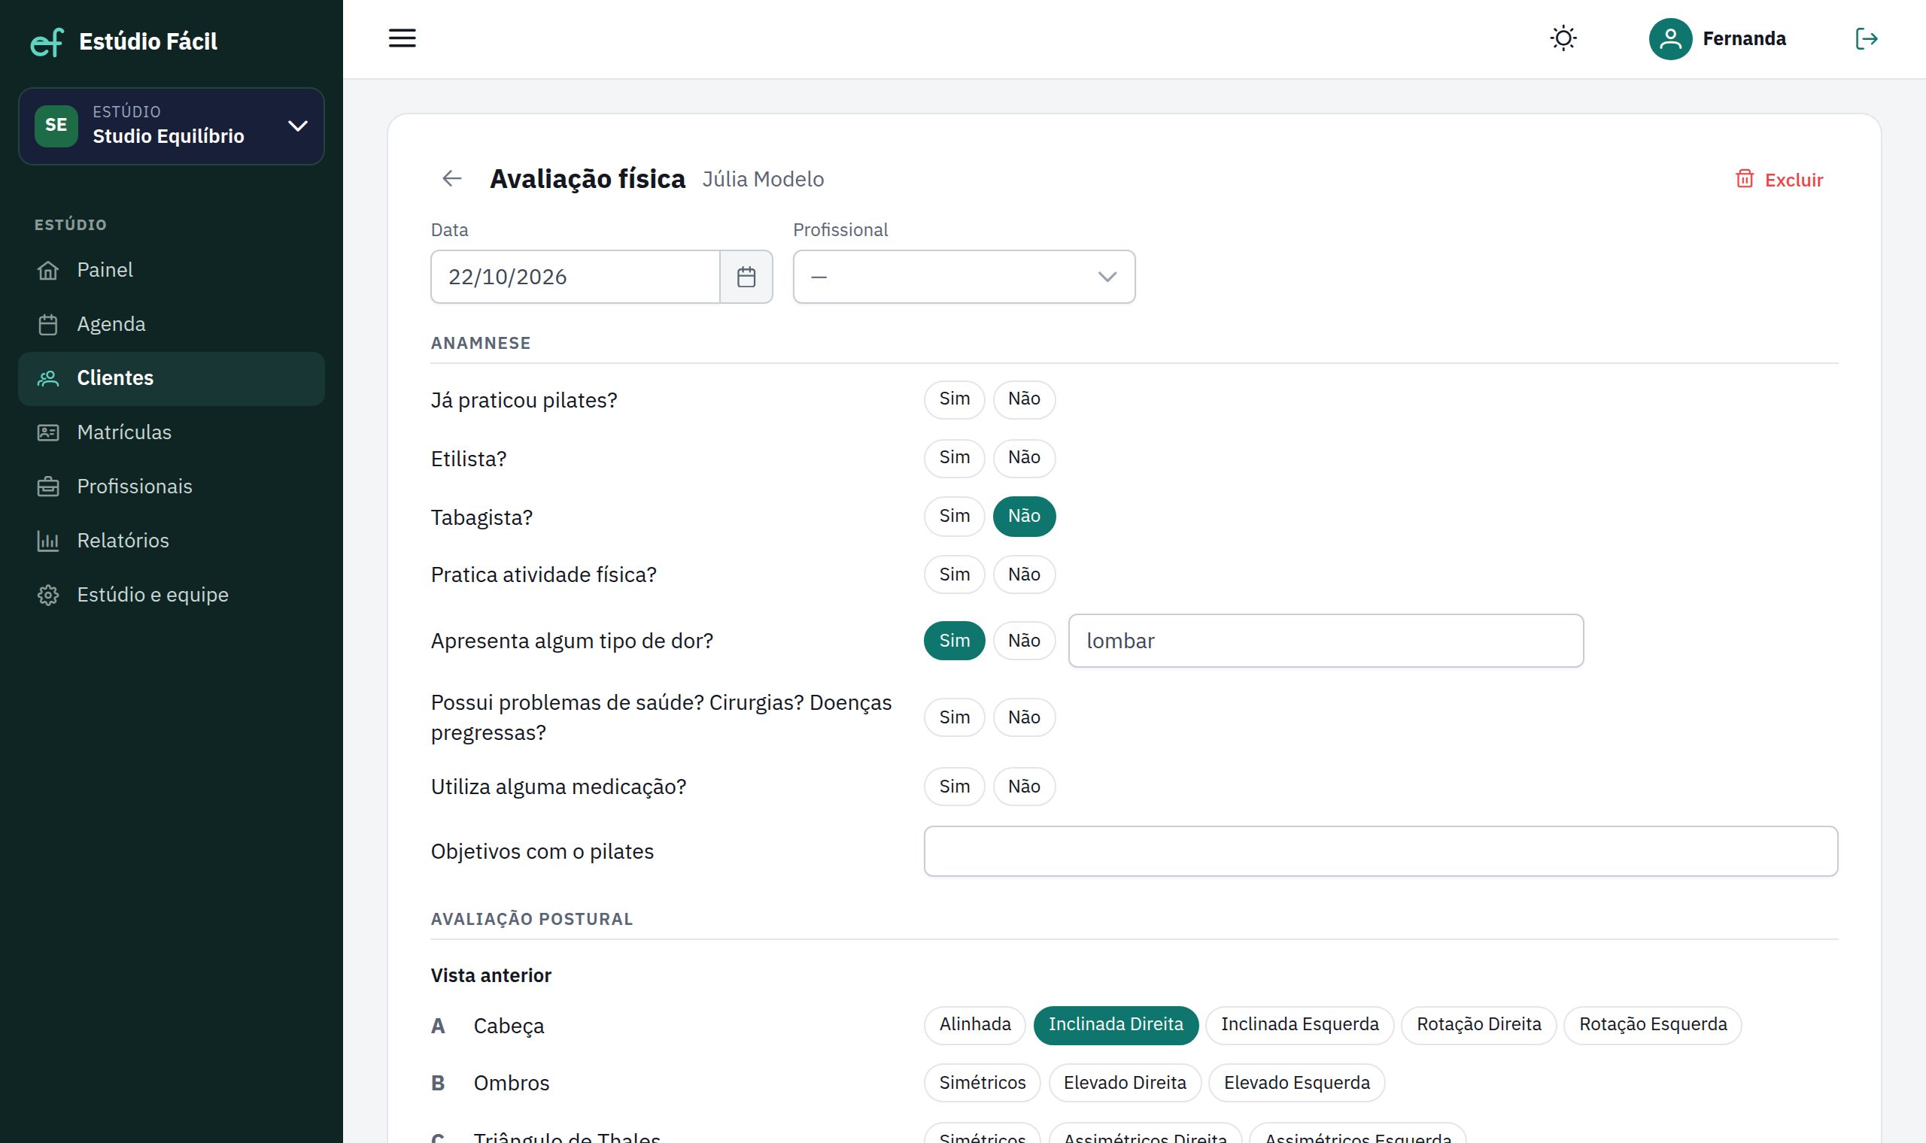
Task: Open the Estúdio e equipe label
Action: click(153, 595)
